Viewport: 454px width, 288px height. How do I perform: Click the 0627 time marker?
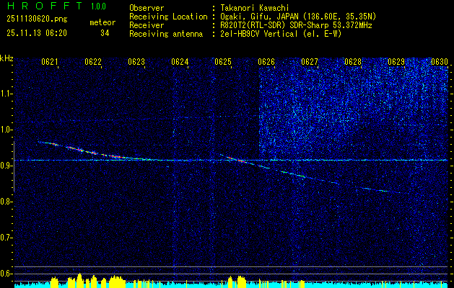(310, 62)
